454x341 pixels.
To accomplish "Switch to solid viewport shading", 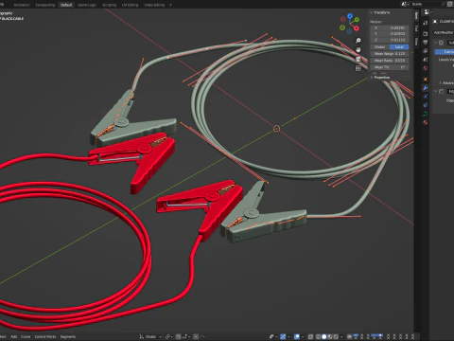I will 324,336.
